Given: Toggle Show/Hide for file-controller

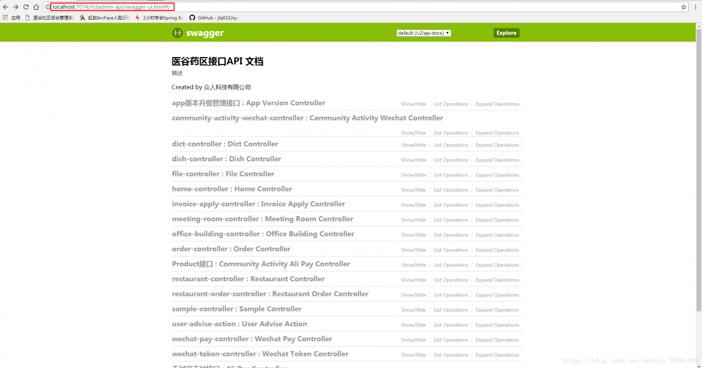Looking at the screenshot, I should click(x=414, y=175).
